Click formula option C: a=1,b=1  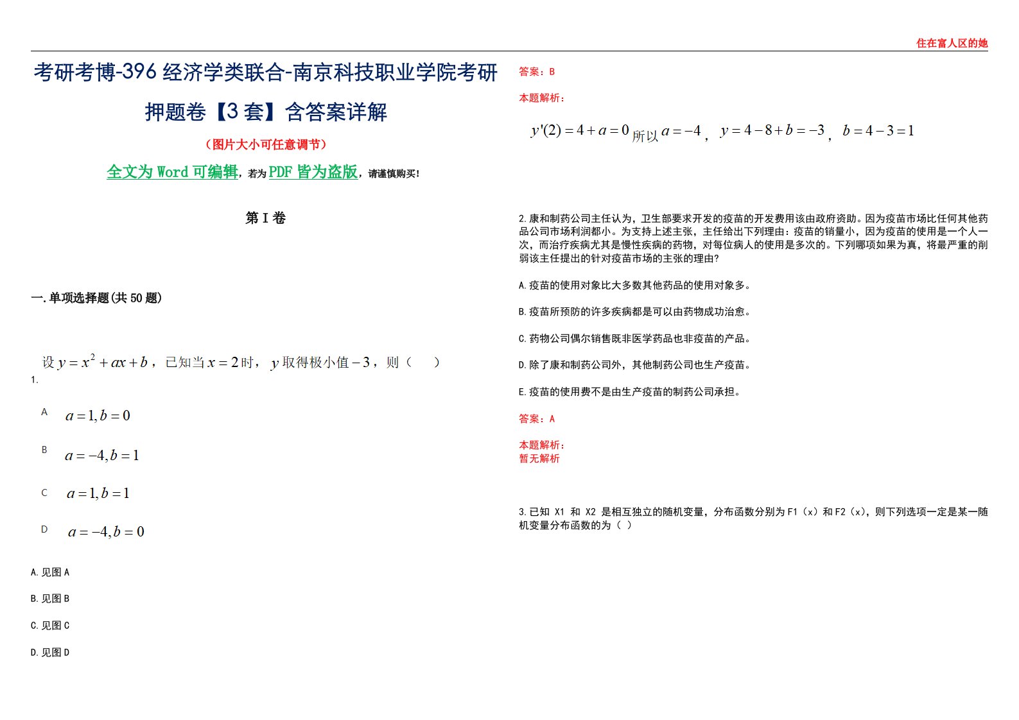[x=98, y=493]
